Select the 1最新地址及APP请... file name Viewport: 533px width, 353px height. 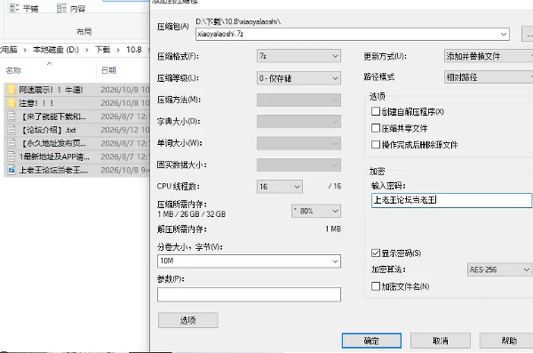(x=54, y=156)
